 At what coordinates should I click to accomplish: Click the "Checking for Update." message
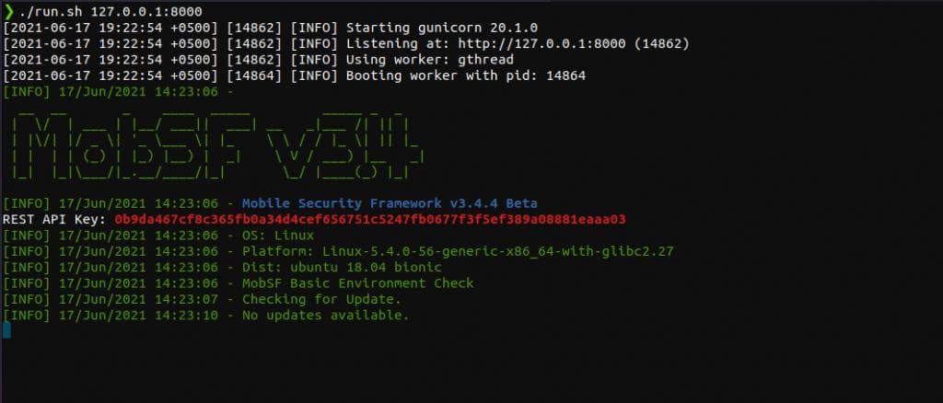pos(321,299)
